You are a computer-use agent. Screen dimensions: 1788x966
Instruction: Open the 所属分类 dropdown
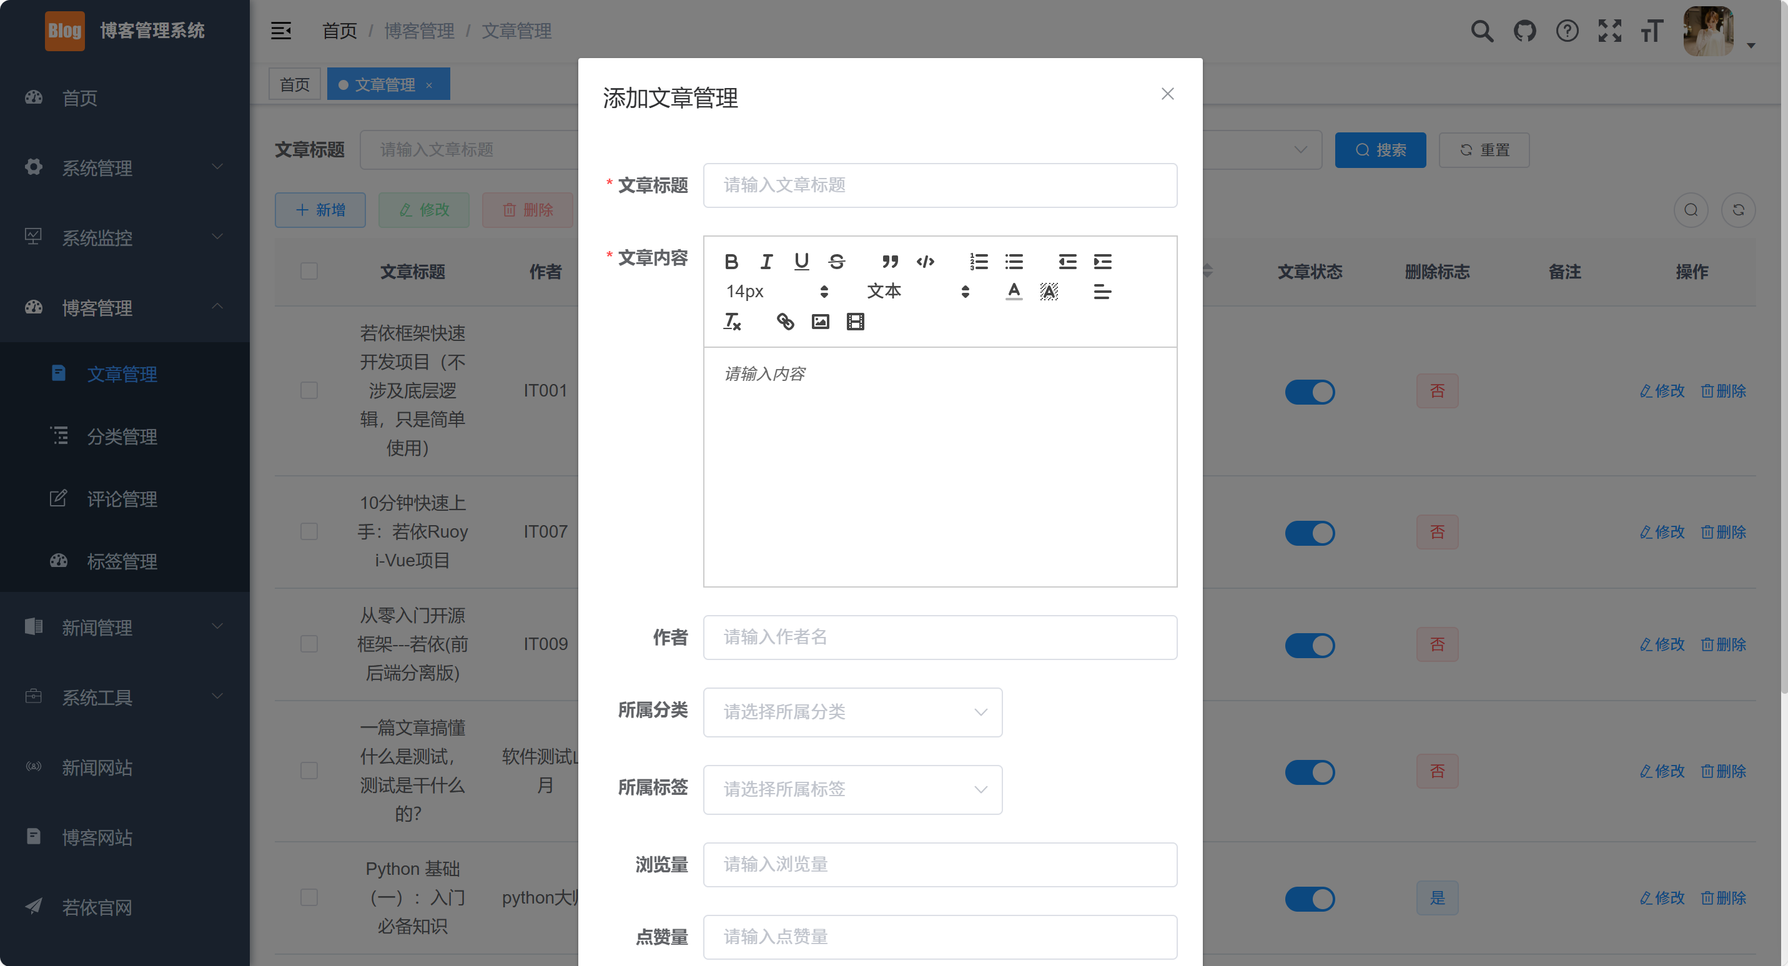coord(852,712)
